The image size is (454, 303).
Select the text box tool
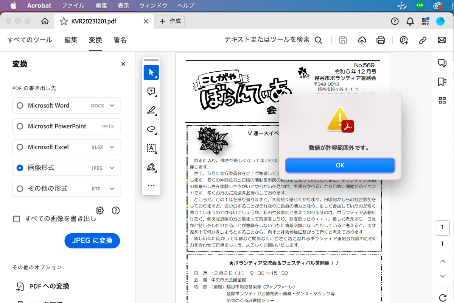[151, 148]
